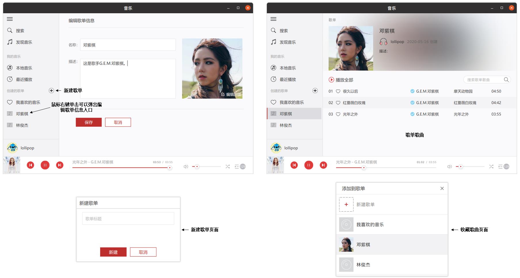
Task: Click the headphone icon beside lollipop creator
Action: point(383,42)
